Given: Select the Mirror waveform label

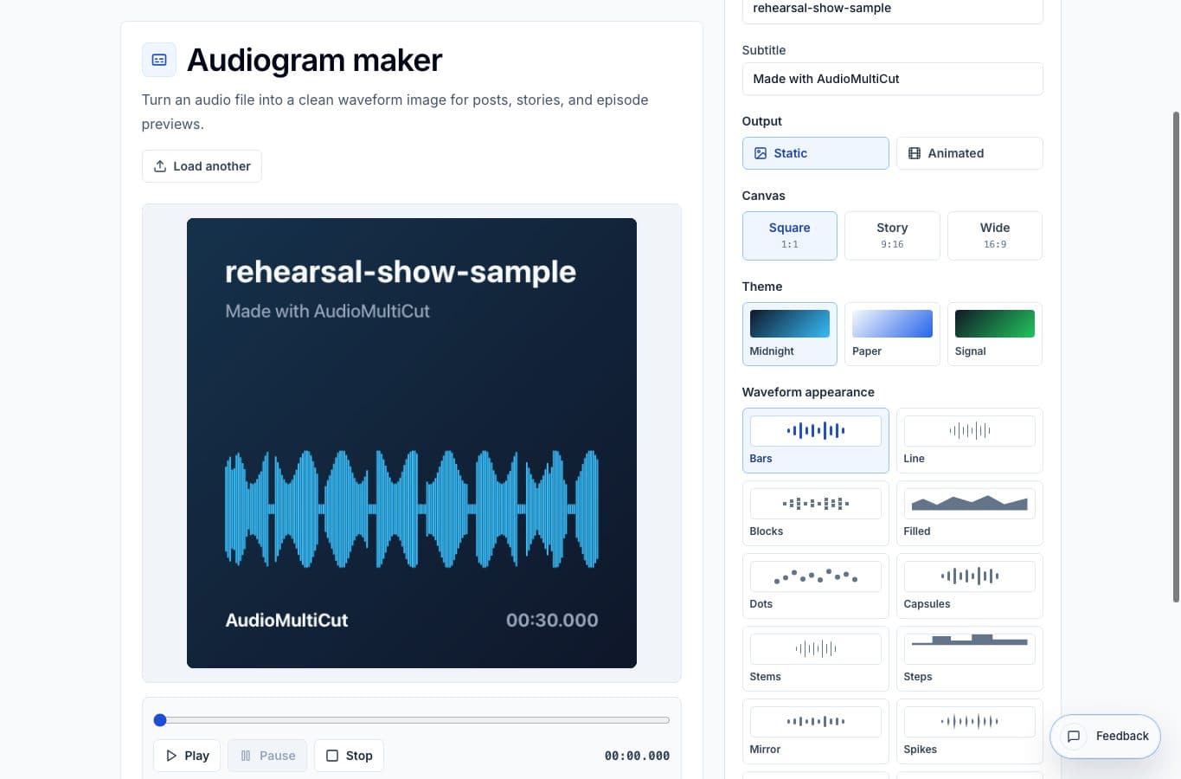Looking at the screenshot, I should 765,750.
